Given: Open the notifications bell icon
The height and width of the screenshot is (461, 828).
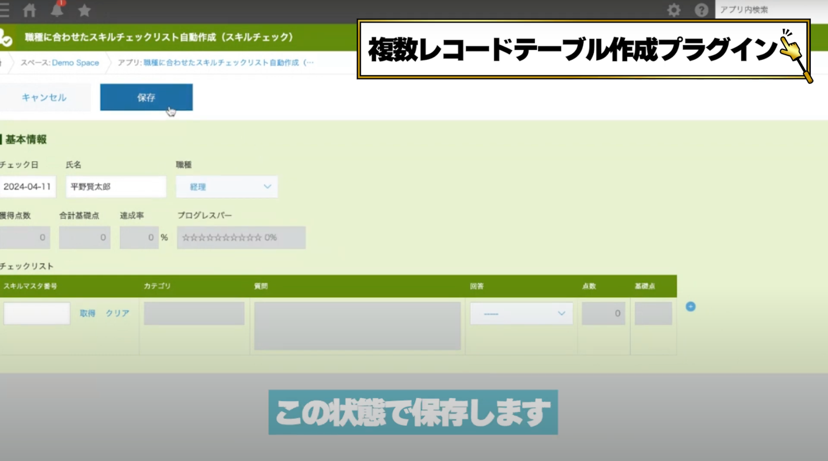Looking at the screenshot, I should tap(57, 9).
